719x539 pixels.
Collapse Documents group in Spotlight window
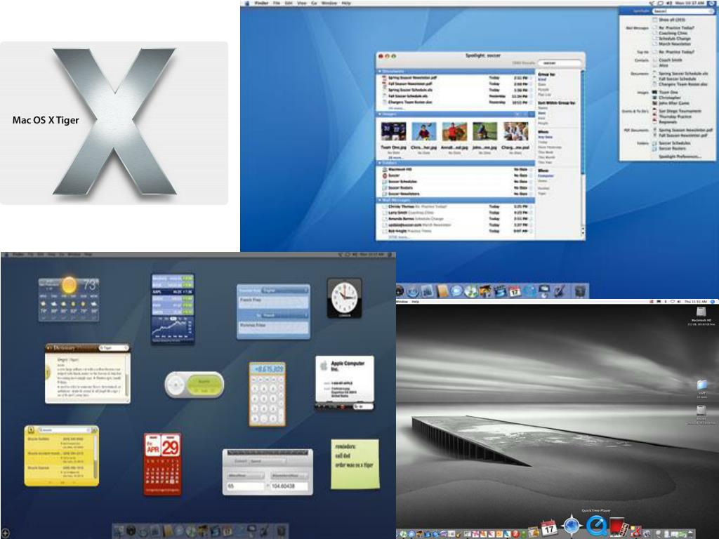pyautogui.click(x=380, y=72)
